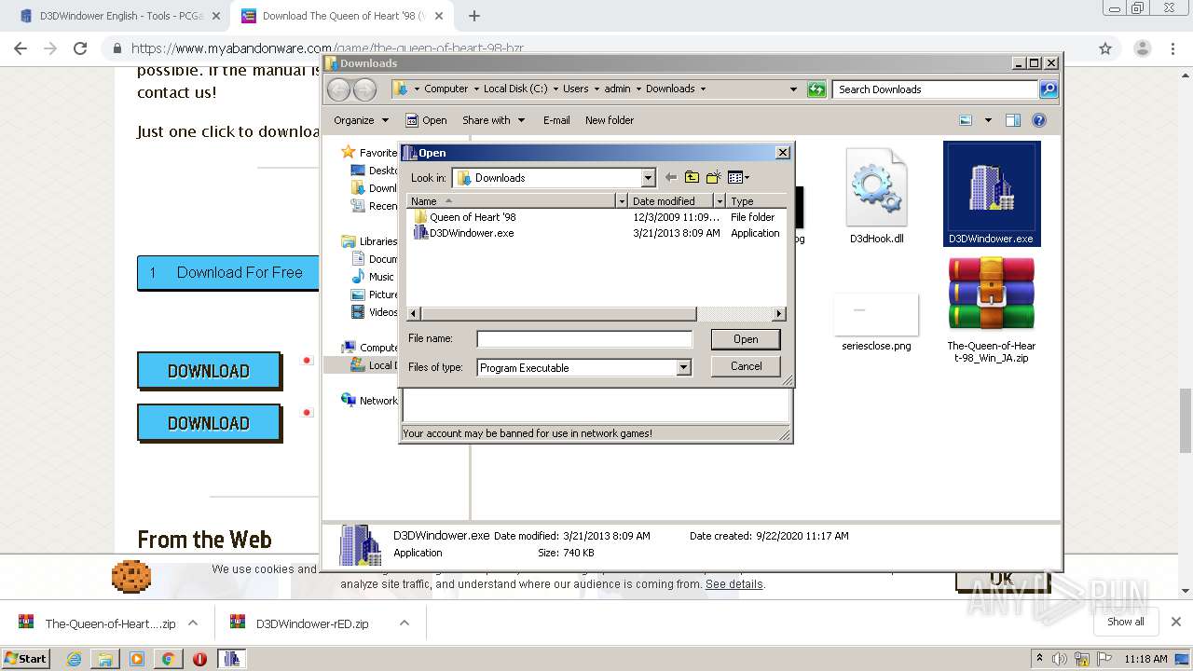The image size is (1193, 671).
Task: Reload the browser page
Action: point(80,48)
